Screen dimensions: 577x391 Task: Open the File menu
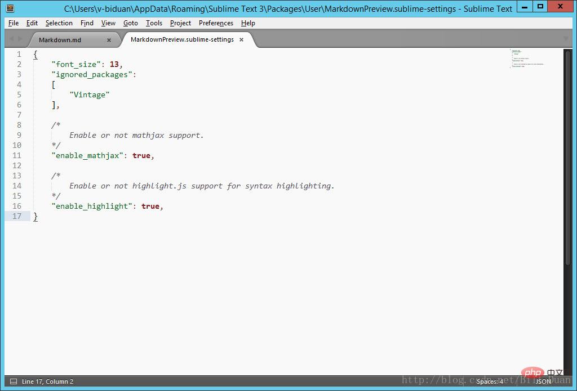coord(14,23)
